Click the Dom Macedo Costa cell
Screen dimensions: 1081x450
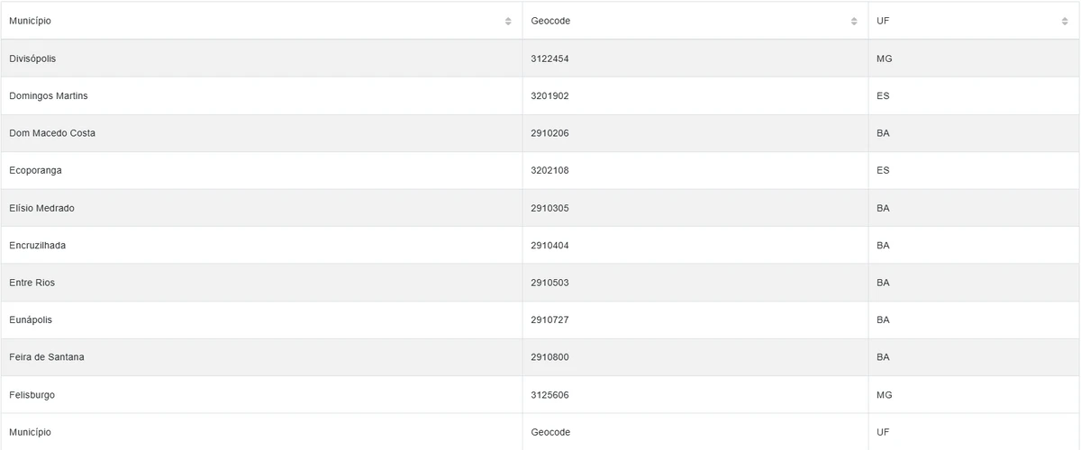coord(52,133)
